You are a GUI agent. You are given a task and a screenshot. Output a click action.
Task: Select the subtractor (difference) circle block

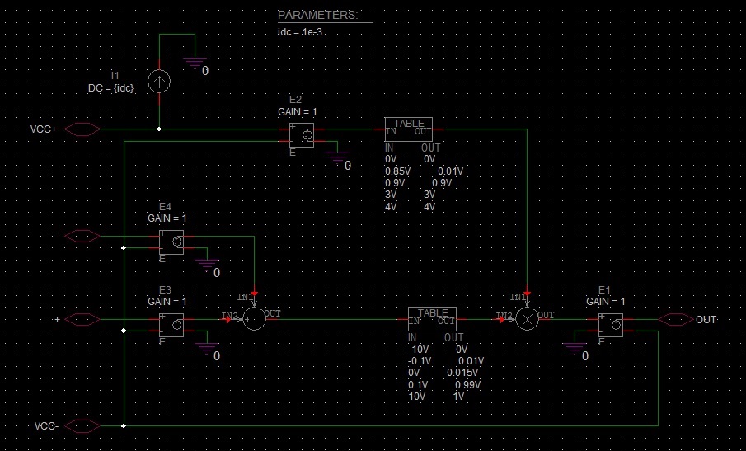[x=255, y=319]
